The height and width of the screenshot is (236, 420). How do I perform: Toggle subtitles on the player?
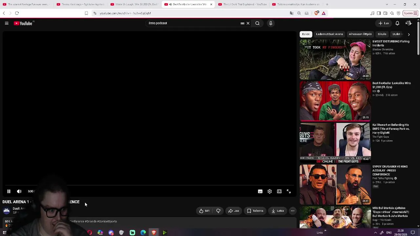pos(260,191)
